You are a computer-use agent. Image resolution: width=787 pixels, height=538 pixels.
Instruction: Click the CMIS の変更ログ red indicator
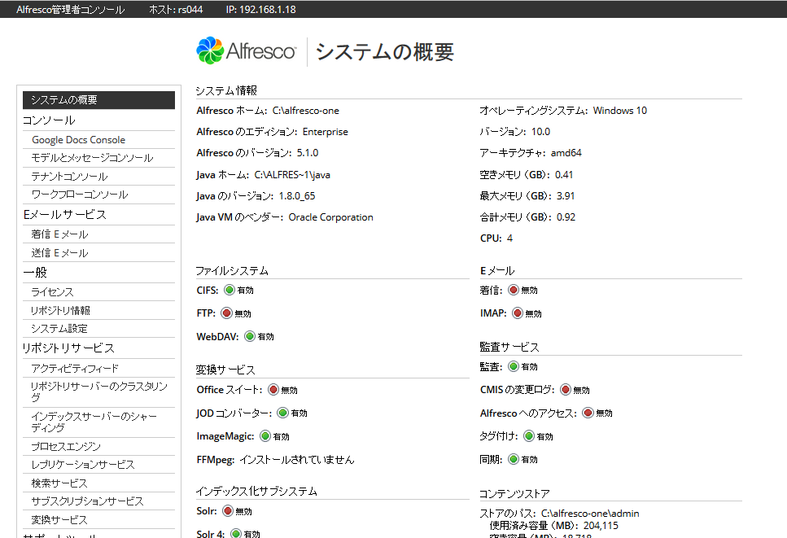click(x=565, y=389)
